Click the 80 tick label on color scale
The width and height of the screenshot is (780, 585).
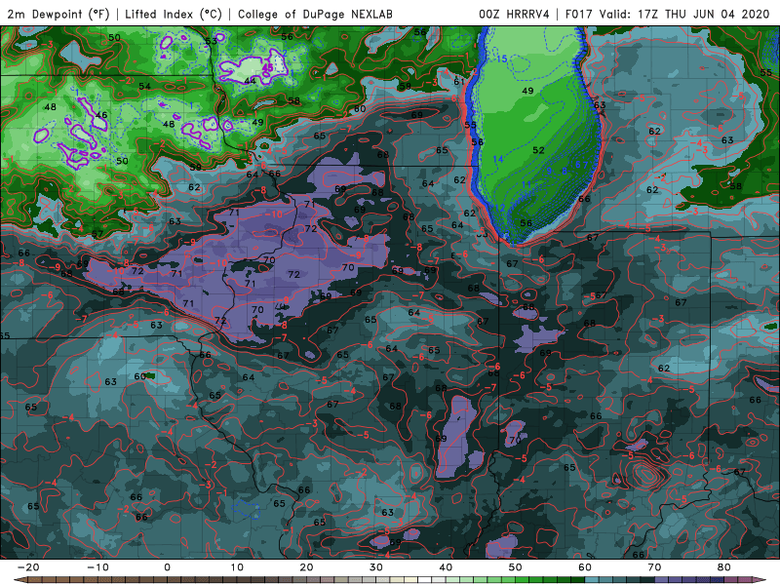pos(724,567)
